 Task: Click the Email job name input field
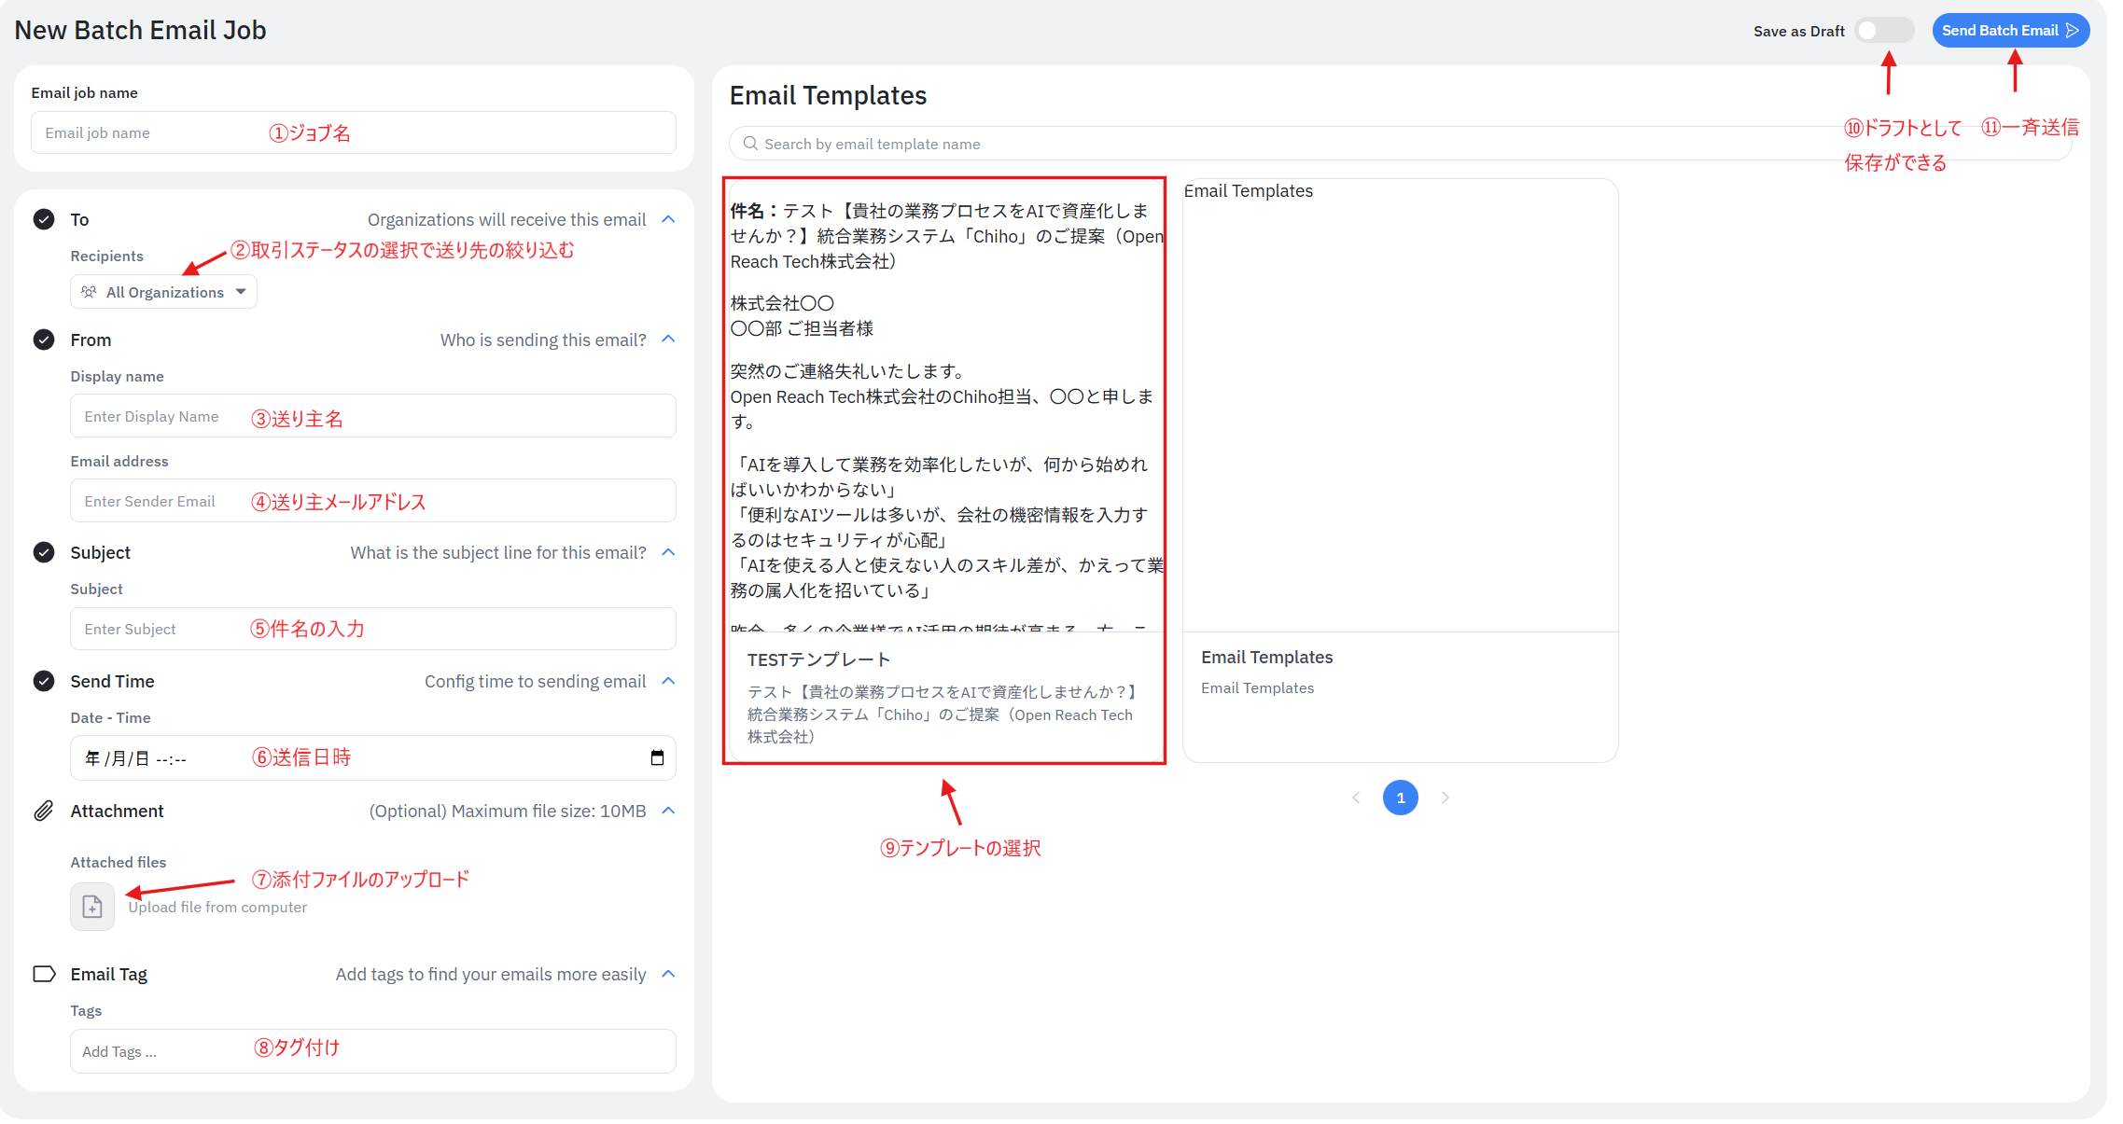coord(353,132)
